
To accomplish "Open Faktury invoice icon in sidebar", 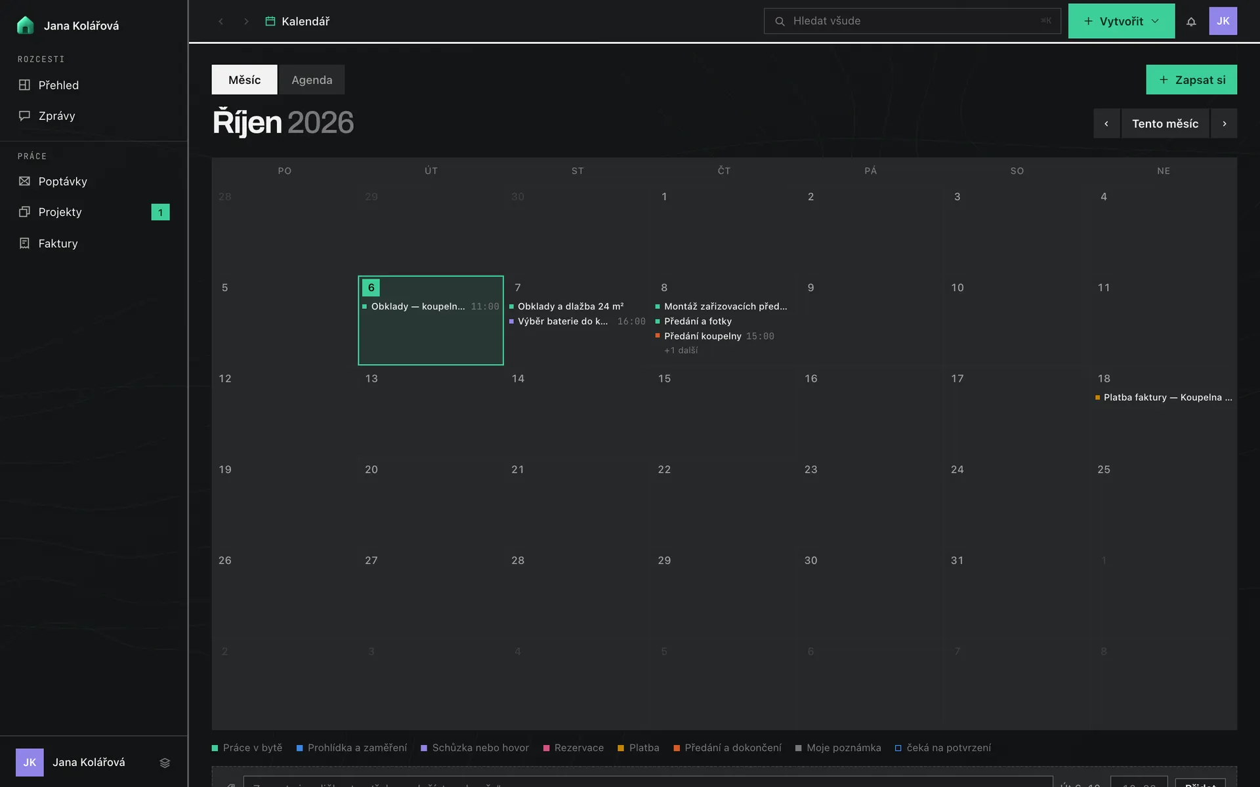I will pos(24,243).
